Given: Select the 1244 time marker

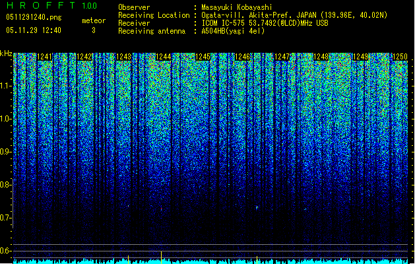Looking at the screenshot, I should pyautogui.click(x=164, y=57).
